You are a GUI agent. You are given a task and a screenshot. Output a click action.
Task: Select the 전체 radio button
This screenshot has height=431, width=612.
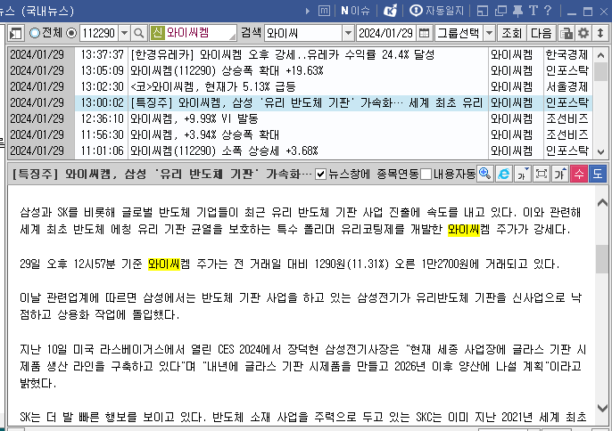pos(35,33)
